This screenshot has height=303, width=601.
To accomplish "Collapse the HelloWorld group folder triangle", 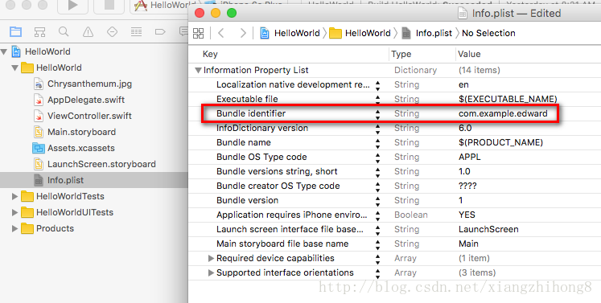I will tap(15, 68).
